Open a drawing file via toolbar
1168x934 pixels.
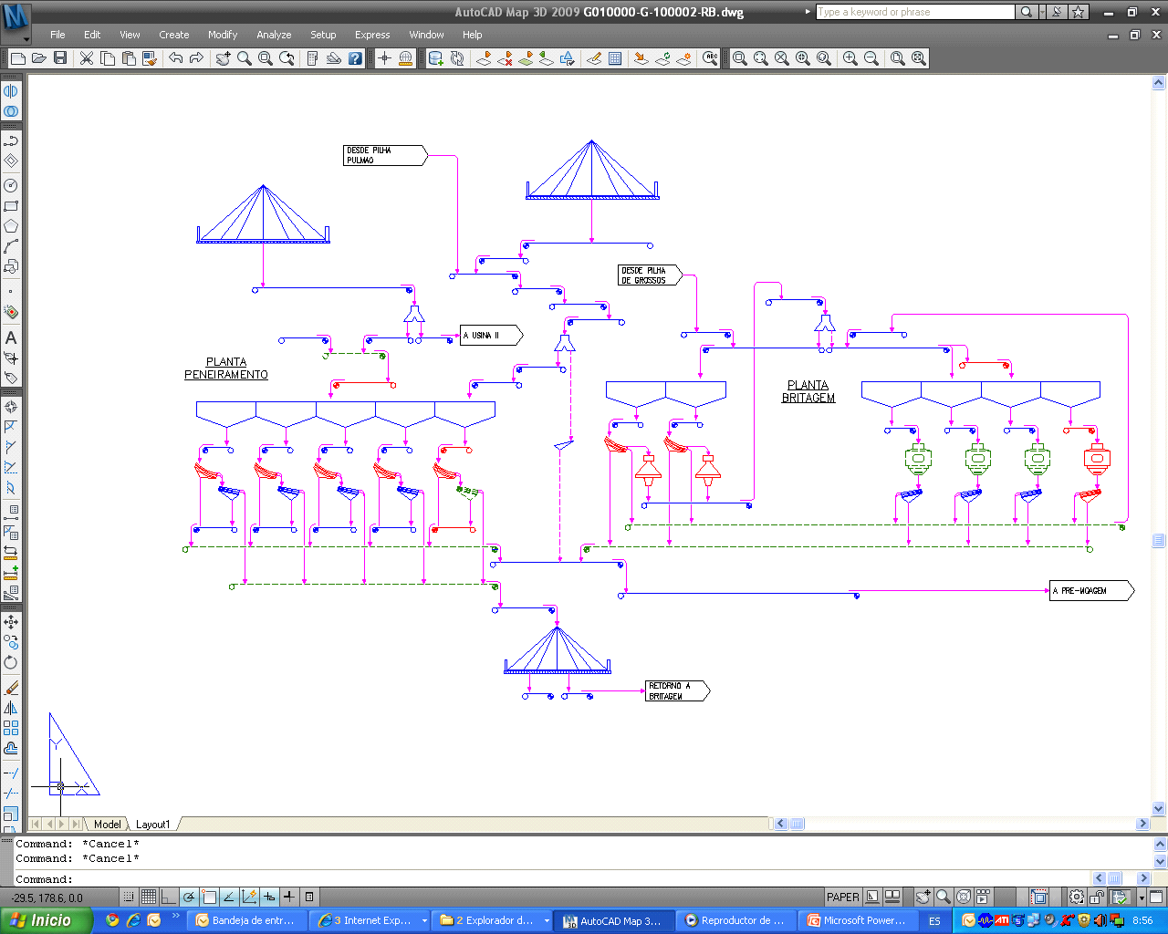(x=39, y=58)
